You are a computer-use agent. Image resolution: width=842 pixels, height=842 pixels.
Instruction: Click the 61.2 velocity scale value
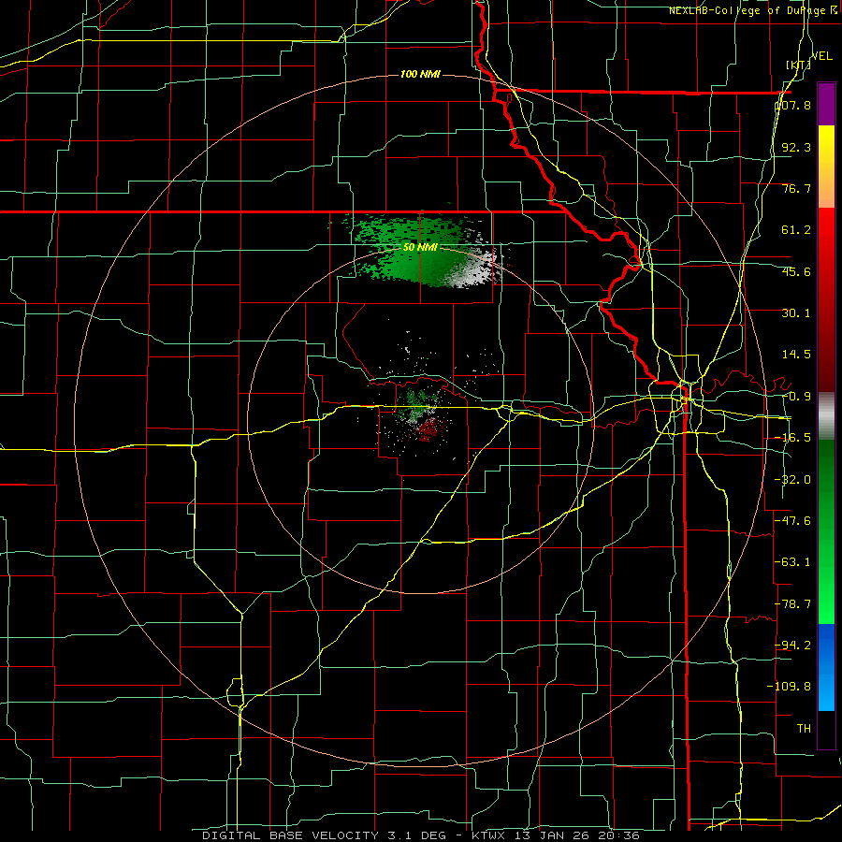(796, 230)
